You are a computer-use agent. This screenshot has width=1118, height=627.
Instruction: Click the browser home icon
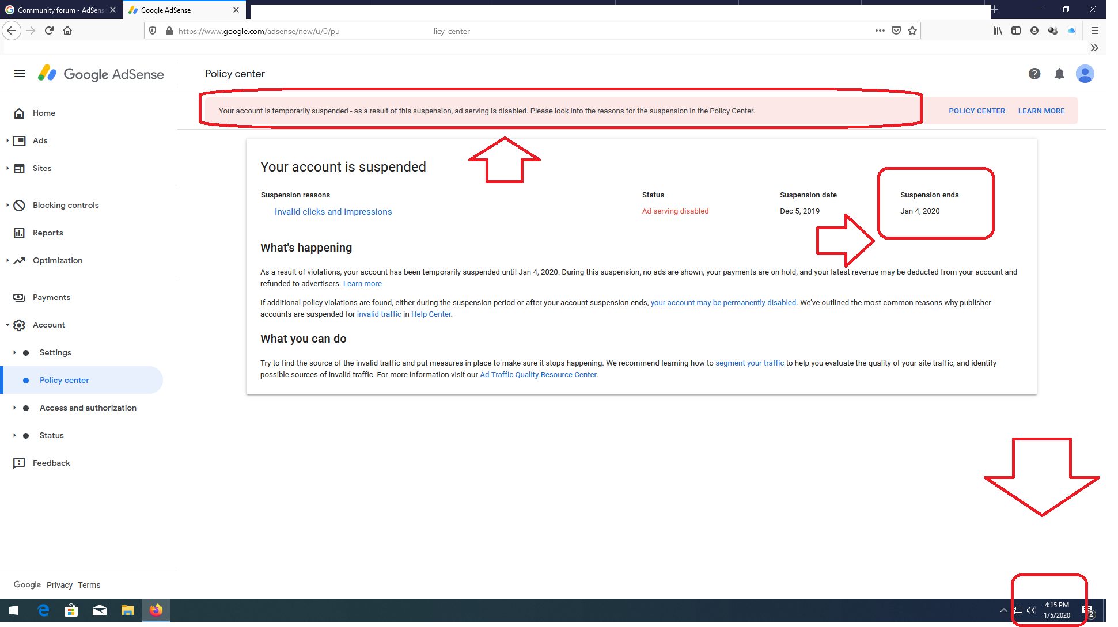pos(67,31)
